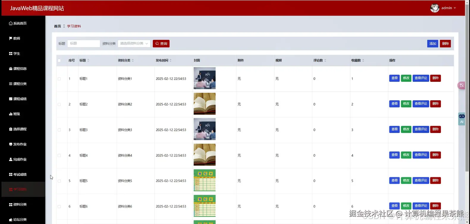This screenshot has height=224, width=470.
Task: Click the home icon beside 系统首页
Action: point(11,23)
